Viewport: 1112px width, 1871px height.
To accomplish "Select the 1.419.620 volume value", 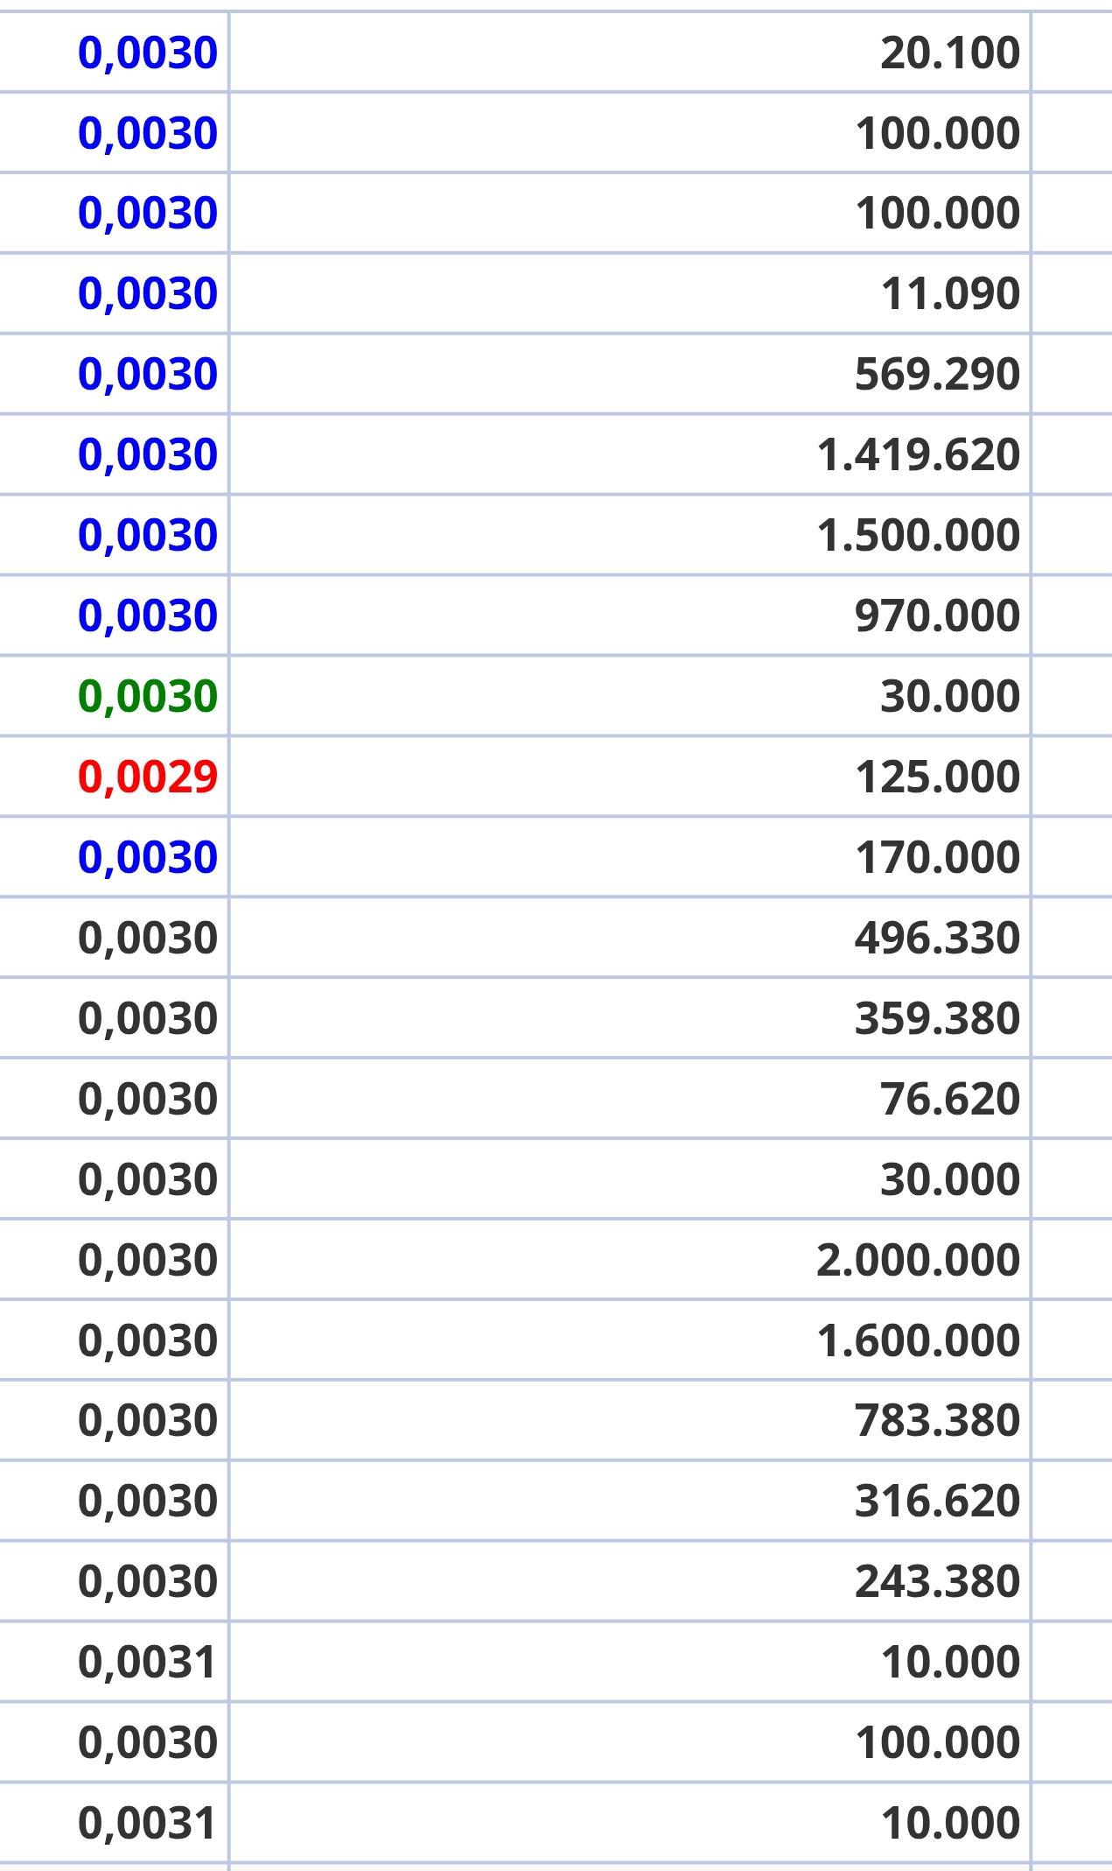I will click(x=918, y=454).
